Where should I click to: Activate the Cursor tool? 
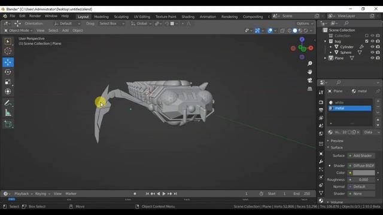(x=8, y=51)
